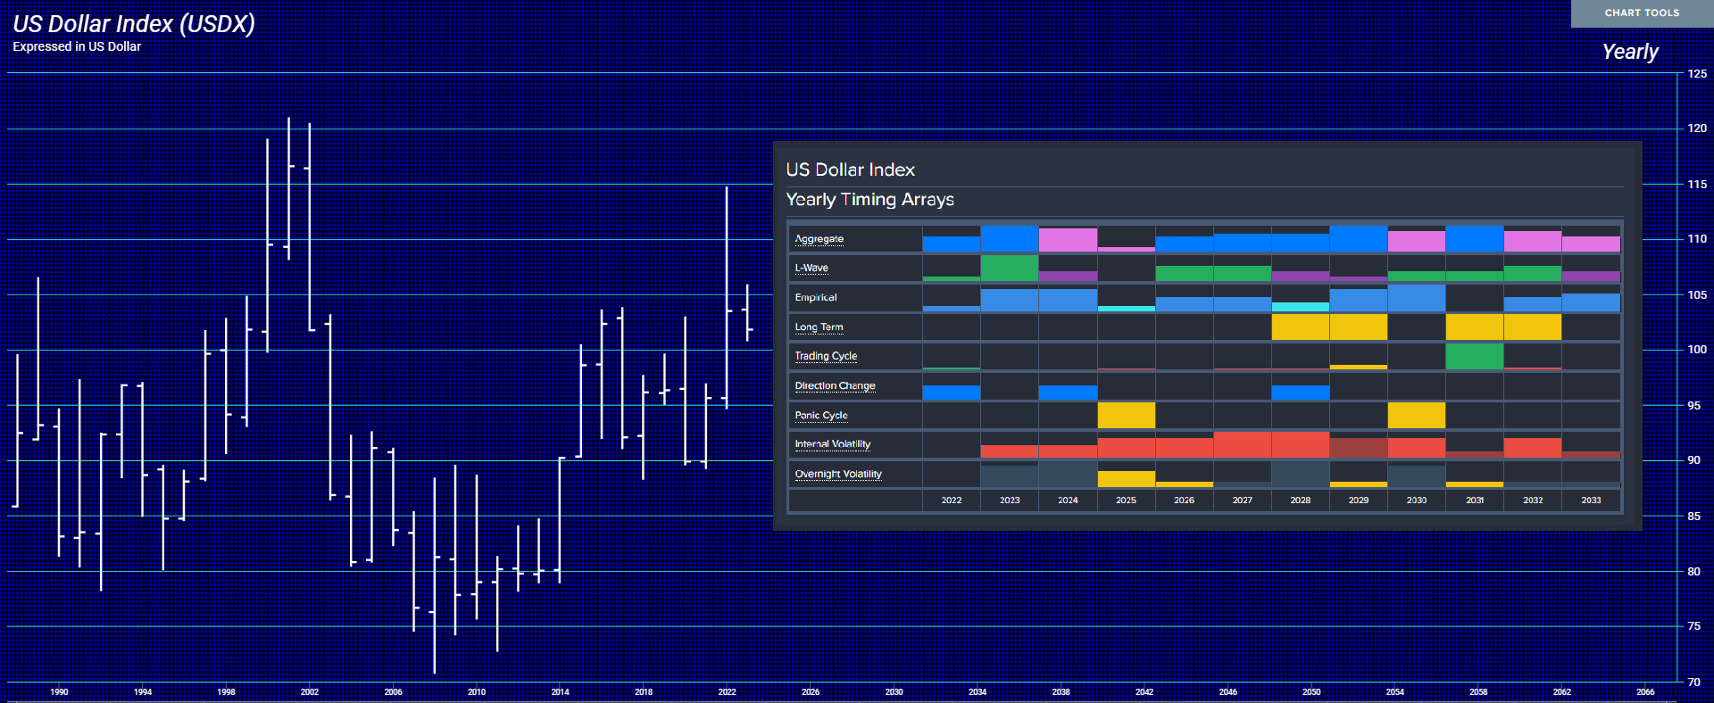Screen dimensions: 1714x703
Task: Open the Aggregate row label
Action: (x=819, y=239)
